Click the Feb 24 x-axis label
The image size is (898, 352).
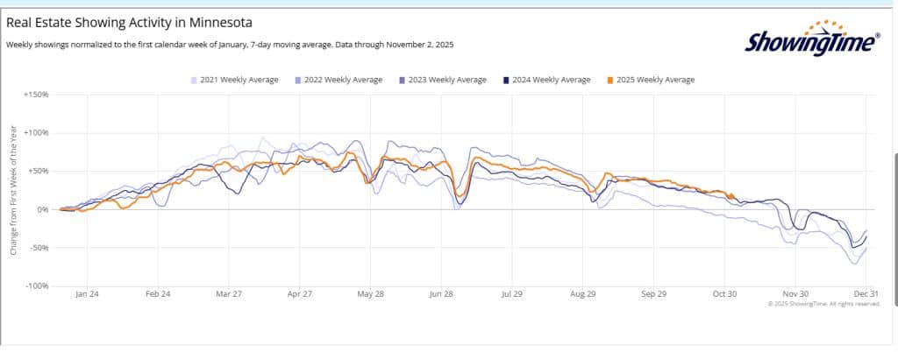158,294
